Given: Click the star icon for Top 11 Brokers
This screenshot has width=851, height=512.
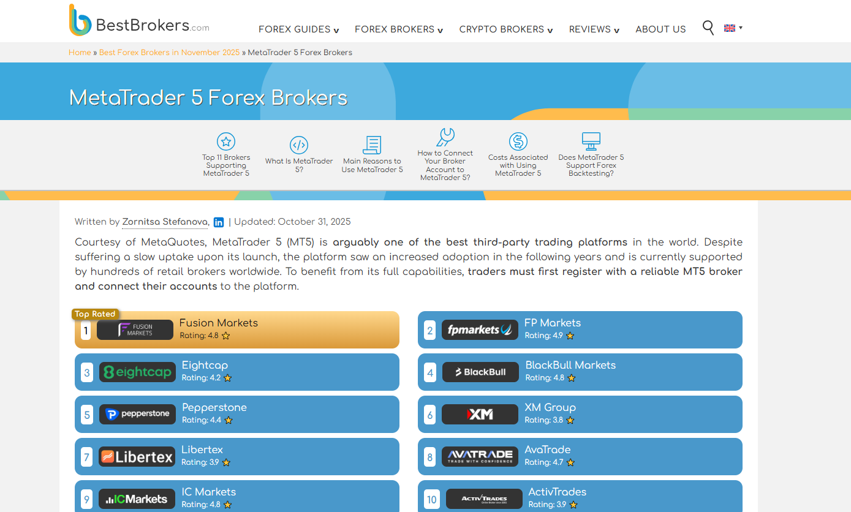Looking at the screenshot, I should click(x=226, y=142).
